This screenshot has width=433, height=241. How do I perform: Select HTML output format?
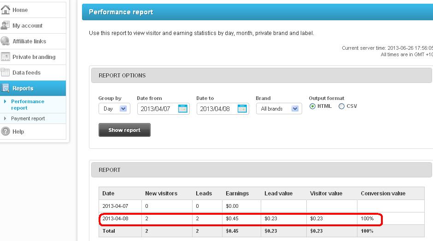click(312, 106)
